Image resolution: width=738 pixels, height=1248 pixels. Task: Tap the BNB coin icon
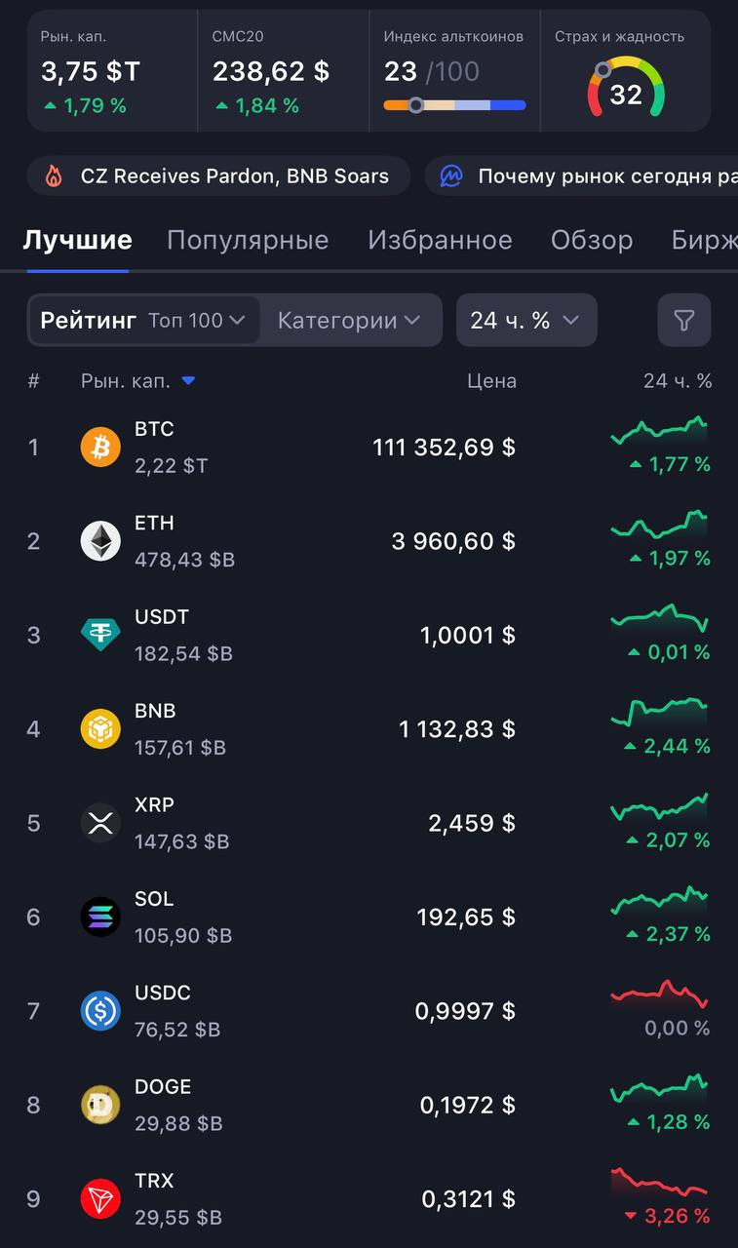(x=100, y=729)
